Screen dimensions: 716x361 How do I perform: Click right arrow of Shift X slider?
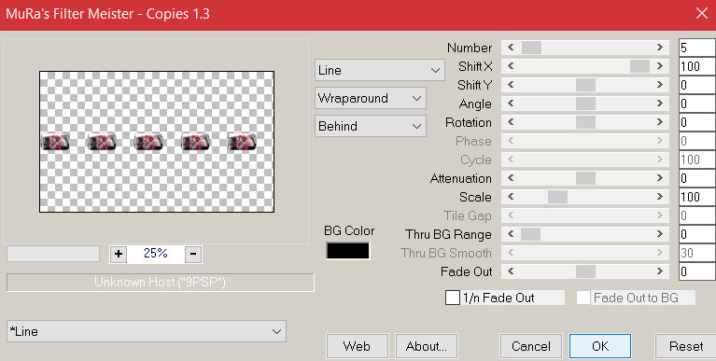pyautogui.click(x=660, y=66)
